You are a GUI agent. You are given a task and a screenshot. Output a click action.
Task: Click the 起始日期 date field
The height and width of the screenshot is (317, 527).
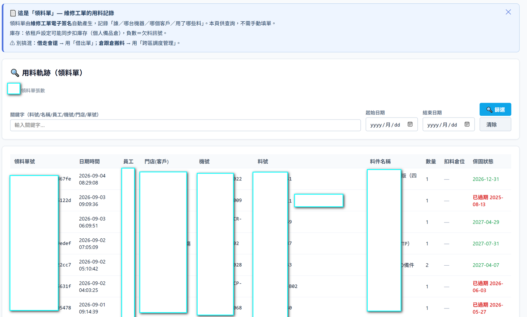392,124
